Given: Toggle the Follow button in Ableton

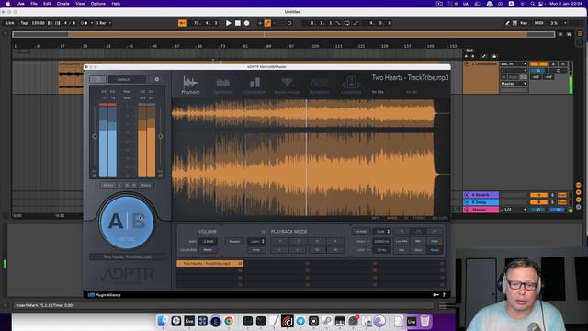Looking at the screenshot, I should coord(182,23).
